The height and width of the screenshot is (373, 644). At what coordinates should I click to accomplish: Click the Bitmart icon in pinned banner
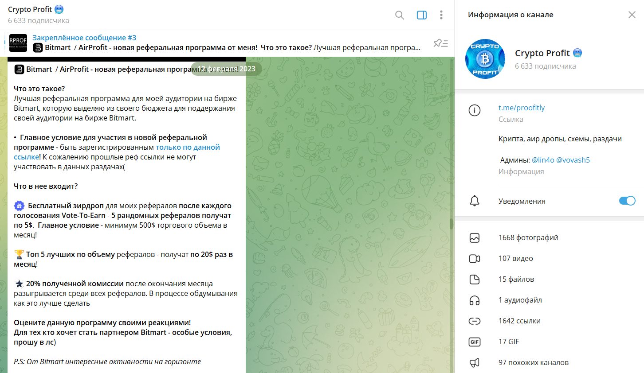coord(38,47)
